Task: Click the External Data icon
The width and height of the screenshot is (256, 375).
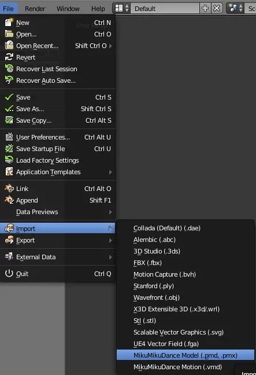Action: point(9,256)
